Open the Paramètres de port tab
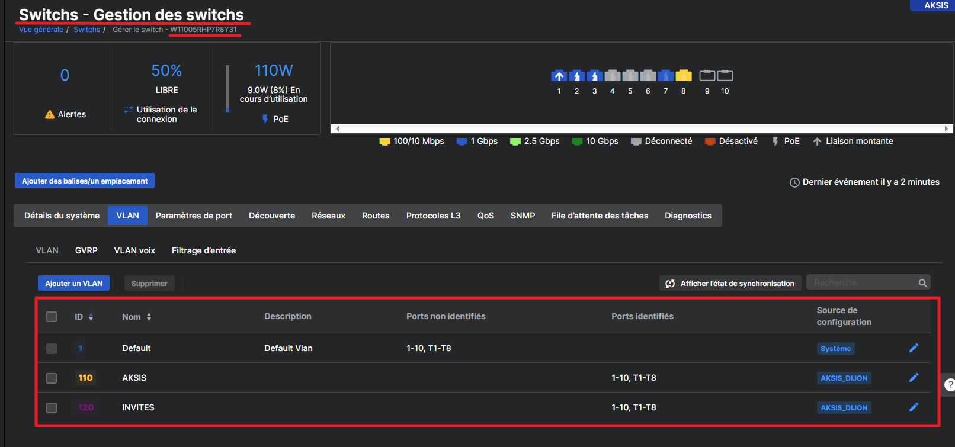This screenshot has width=955, height=447. pyautogui.click(x=194, y=216)
